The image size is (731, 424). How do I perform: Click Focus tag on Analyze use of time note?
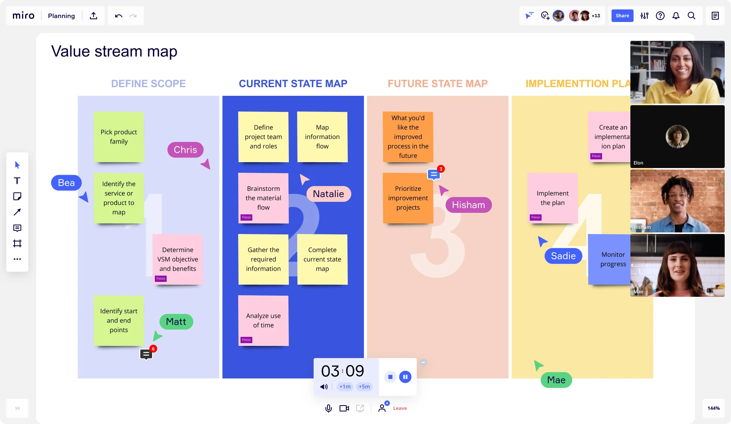point(246,340)
